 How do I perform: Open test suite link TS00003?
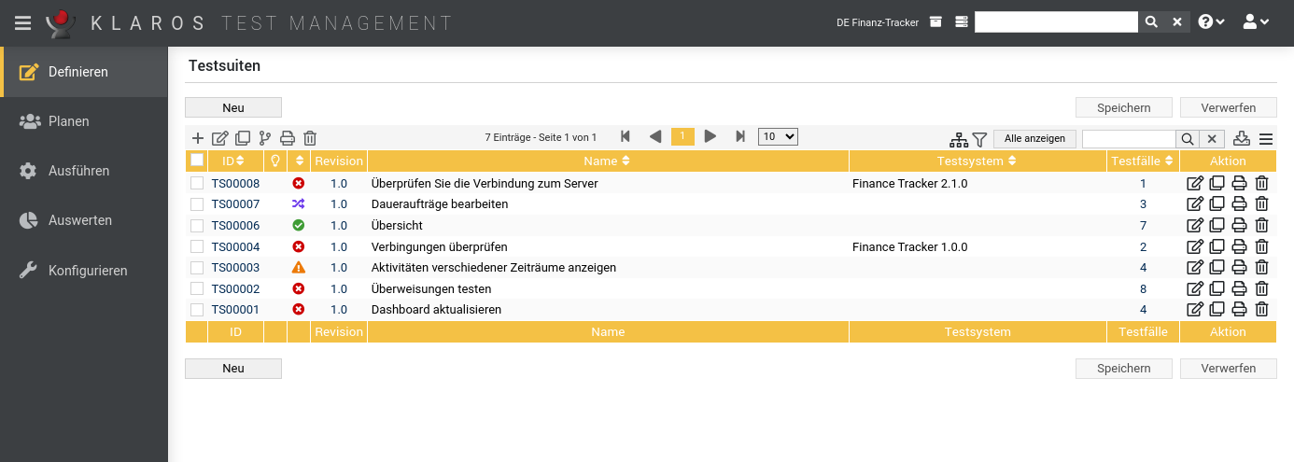coord(235,268)
